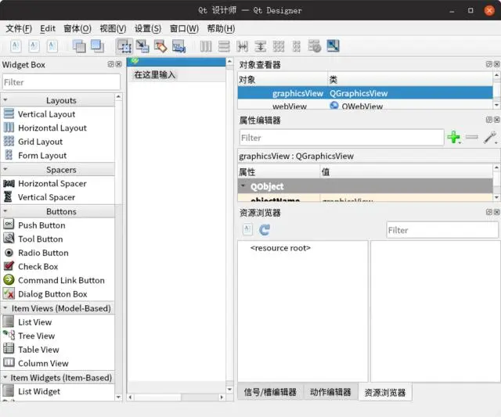Click the Open form toolbar icon

34,46
